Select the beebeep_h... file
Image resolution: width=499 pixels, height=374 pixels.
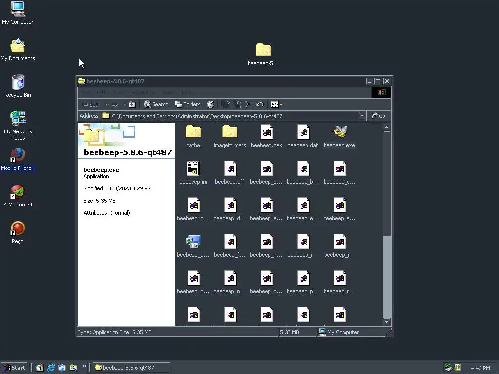[267, 246]
